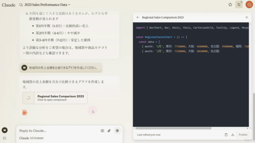Click the chat bubbles icon beside the title
255x143 pixels.
[21, 5]
